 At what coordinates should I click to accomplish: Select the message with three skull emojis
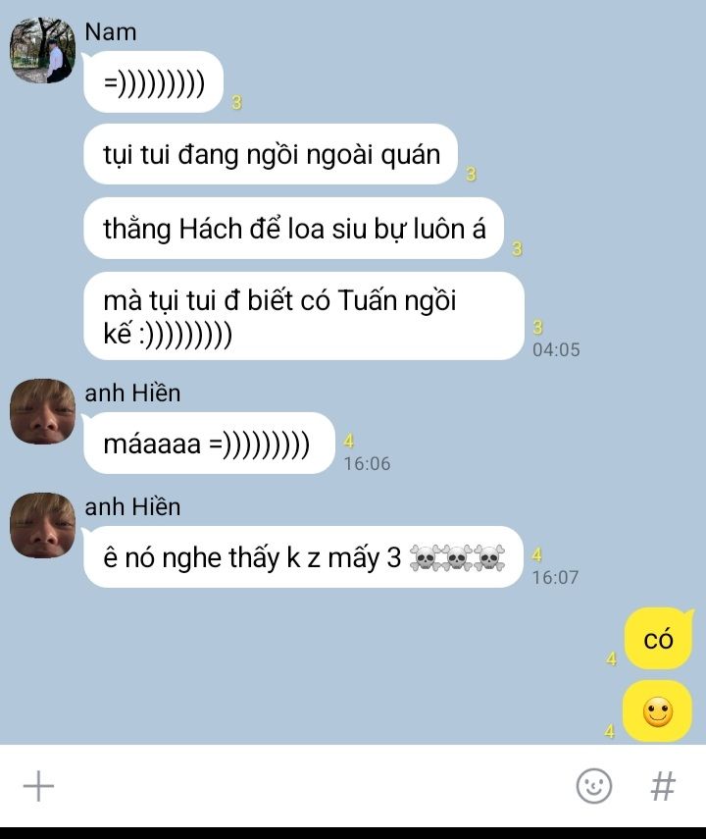point(303,557)
